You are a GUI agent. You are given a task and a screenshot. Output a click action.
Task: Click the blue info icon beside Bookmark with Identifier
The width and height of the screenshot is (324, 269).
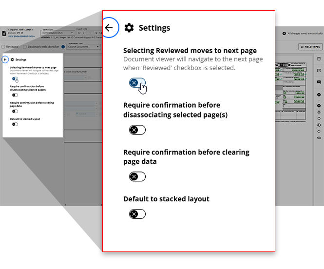tap(63, 47)
